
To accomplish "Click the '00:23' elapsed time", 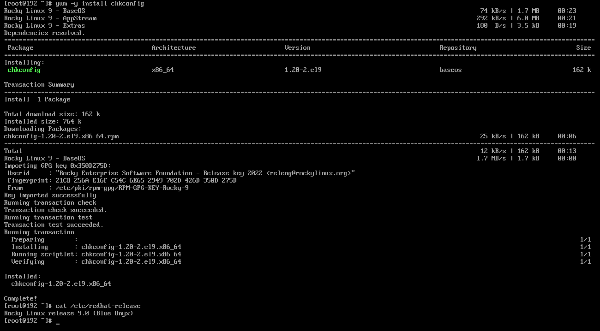I will (x=567, y=11).
